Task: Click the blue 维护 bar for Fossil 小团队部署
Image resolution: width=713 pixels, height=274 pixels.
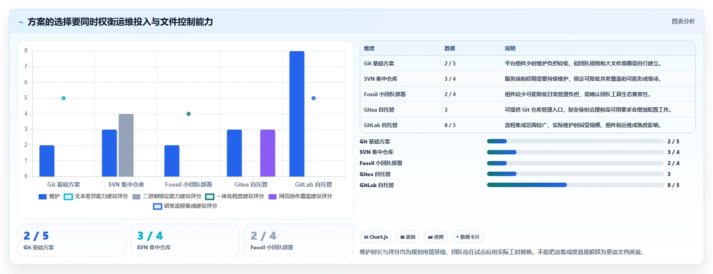Action: (172, 161)
